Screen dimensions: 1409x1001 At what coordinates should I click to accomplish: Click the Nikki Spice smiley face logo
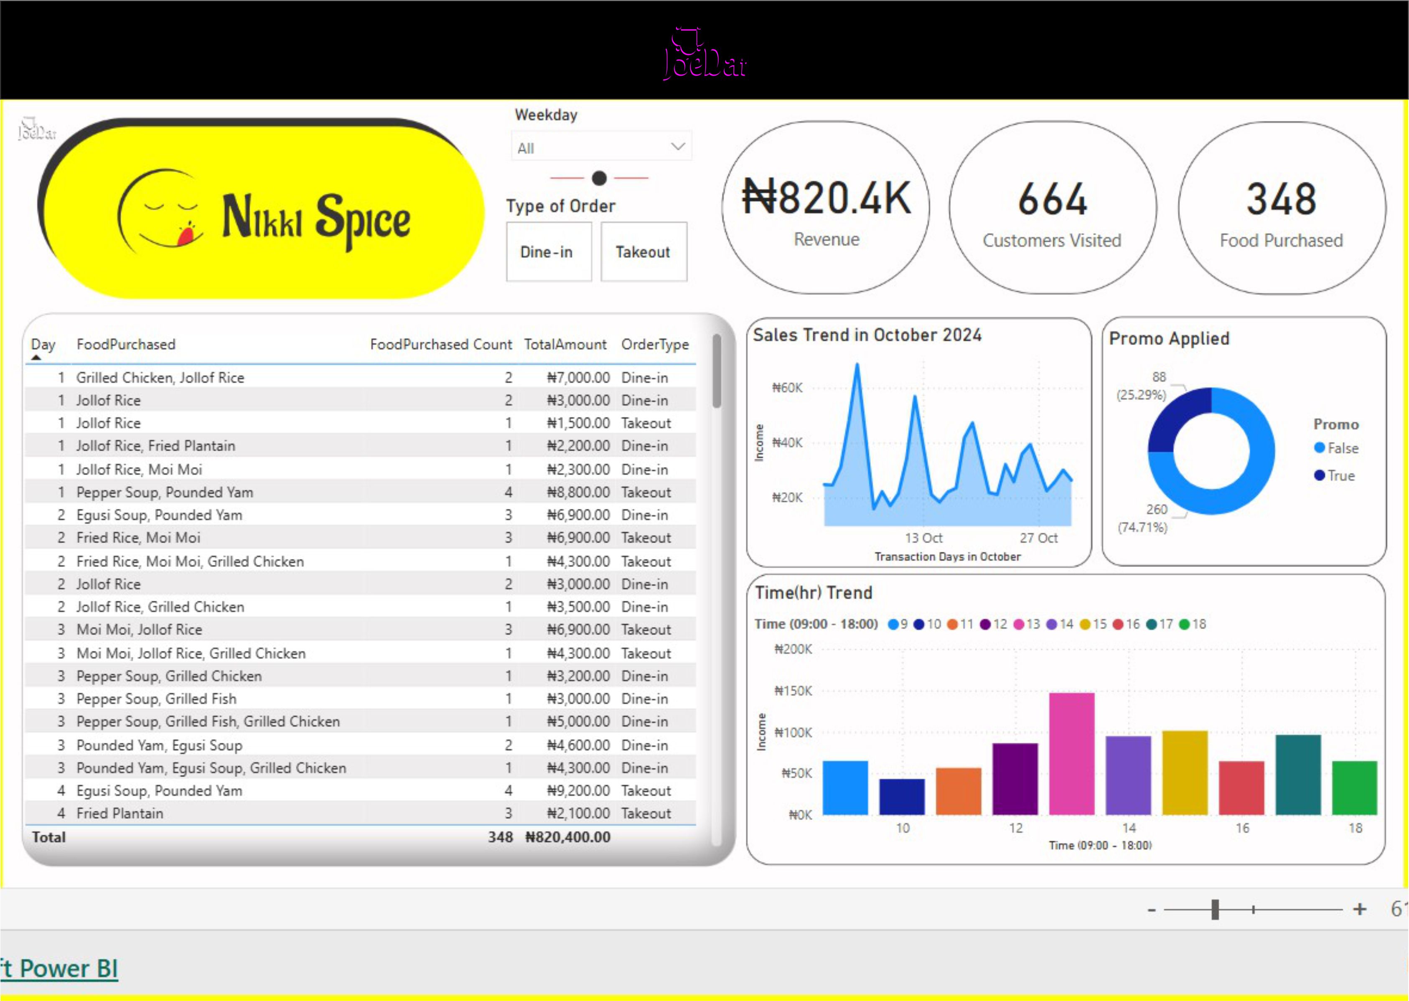160,213
